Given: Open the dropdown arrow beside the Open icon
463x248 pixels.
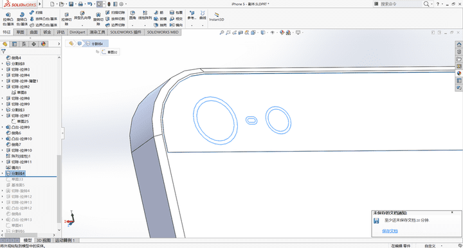Looking at the screenshot, I should point(66,4).
